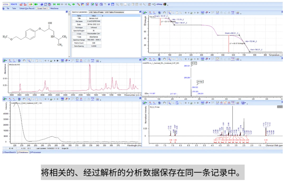Click the Benzoic Acid title cell
This screenshot has height=182, width=285.
94,18
